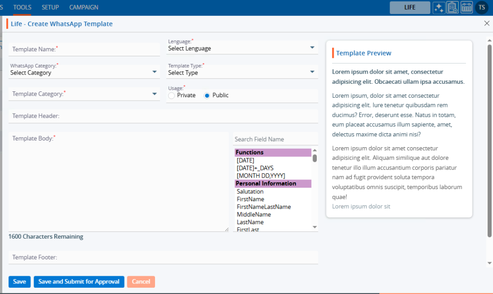
Task: Click the main panel scroll-down arrow
Action: pos(490,263)
